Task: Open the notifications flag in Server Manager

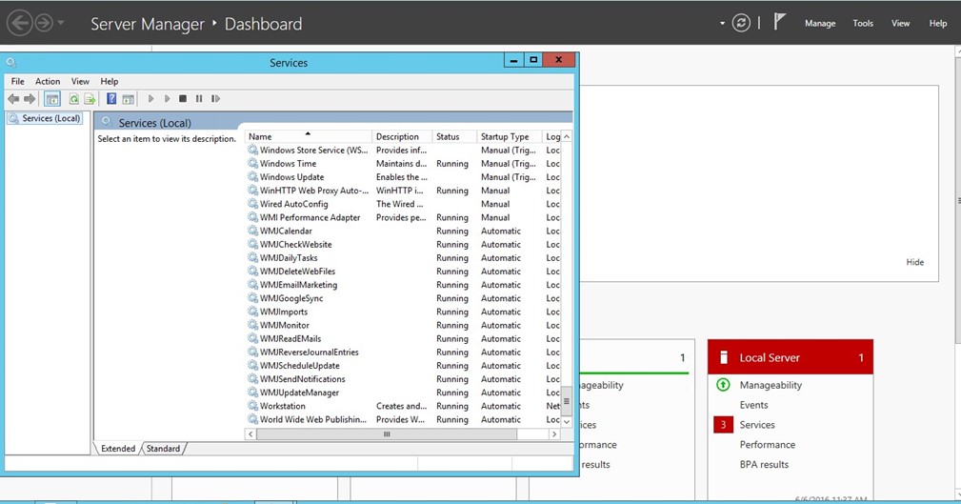Action: point(779,22)
